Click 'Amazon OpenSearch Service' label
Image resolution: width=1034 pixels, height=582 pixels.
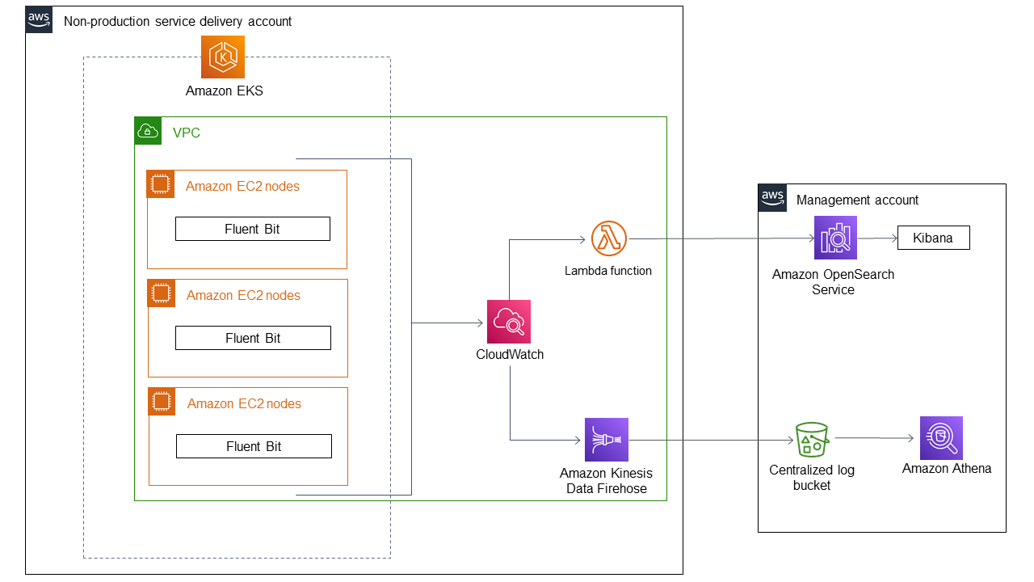[834, 281]
